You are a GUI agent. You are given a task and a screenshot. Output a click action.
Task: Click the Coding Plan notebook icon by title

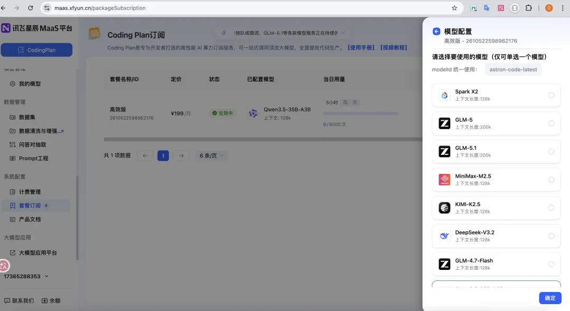(94, 33)
